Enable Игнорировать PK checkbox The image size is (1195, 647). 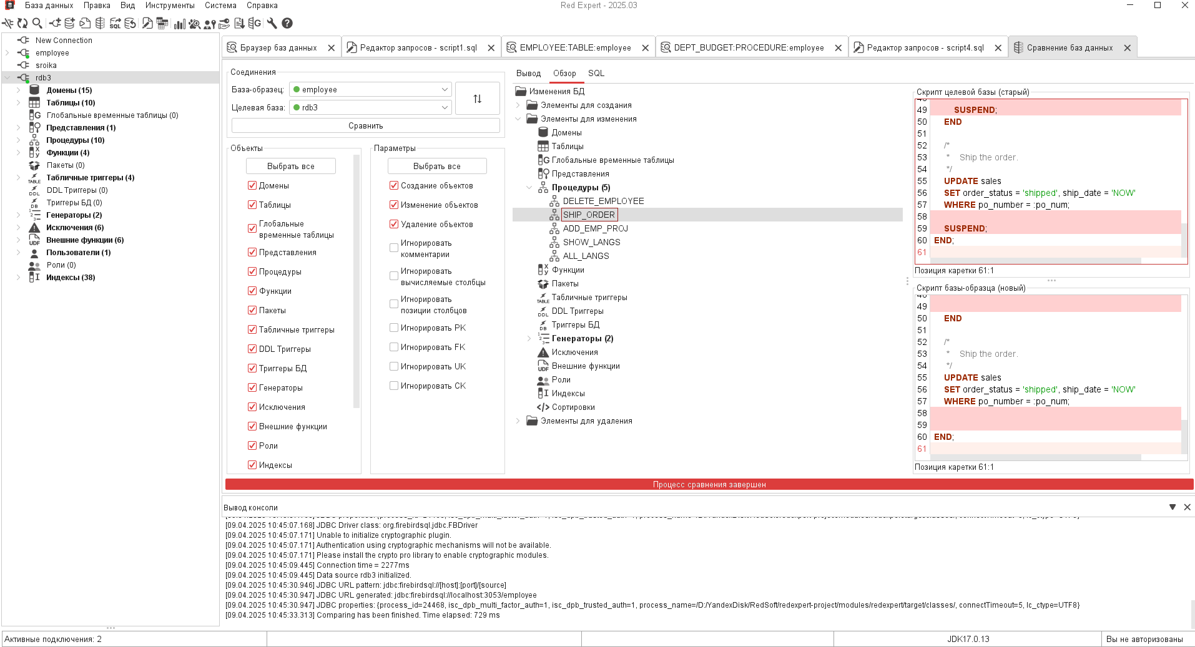coord(394,328)
